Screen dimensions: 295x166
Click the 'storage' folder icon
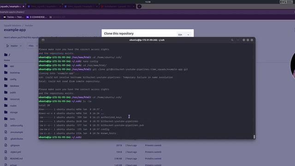click(x=6, y=112)
